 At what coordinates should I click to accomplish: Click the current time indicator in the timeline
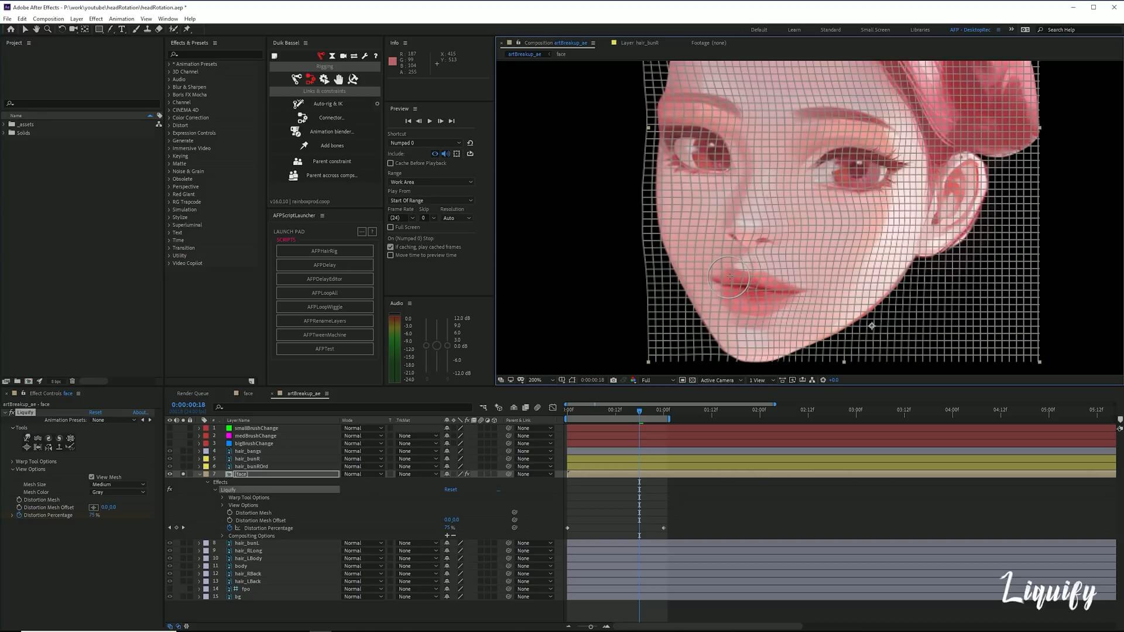[x=639, y=411]
